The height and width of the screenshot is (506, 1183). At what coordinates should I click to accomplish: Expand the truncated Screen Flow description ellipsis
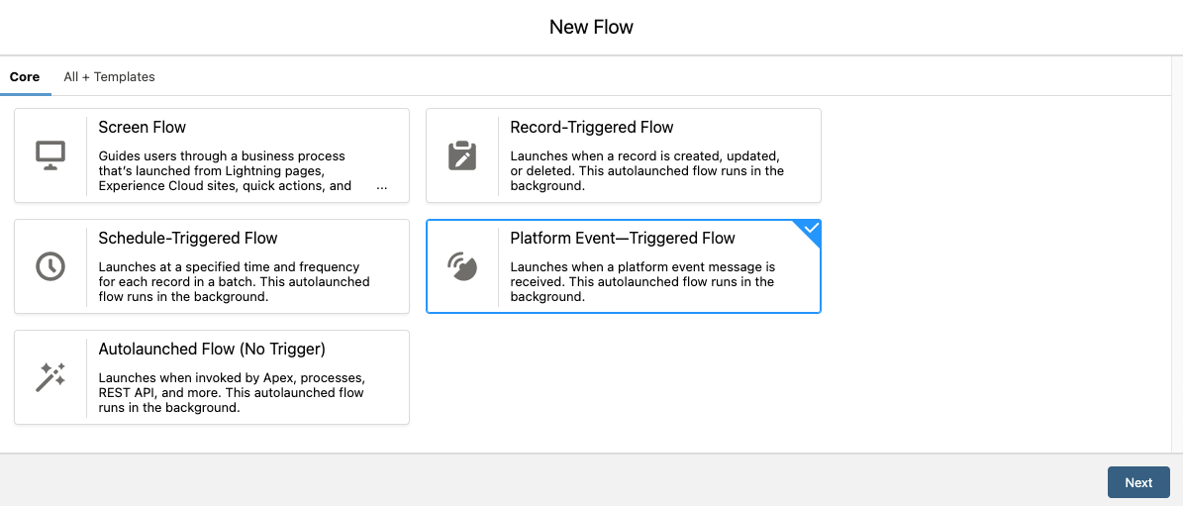(x=382, y=186)
